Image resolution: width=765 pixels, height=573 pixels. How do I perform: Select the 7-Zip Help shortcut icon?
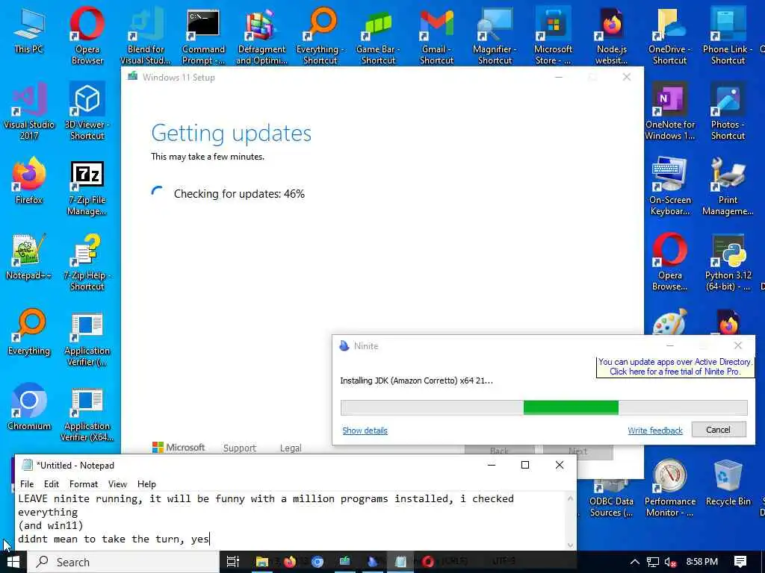coord(87,262)
